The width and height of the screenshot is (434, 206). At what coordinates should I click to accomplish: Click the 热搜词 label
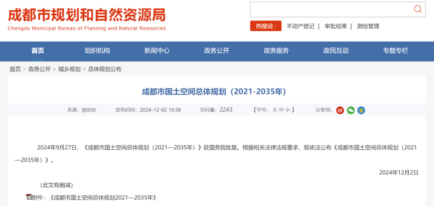(266, 26)
